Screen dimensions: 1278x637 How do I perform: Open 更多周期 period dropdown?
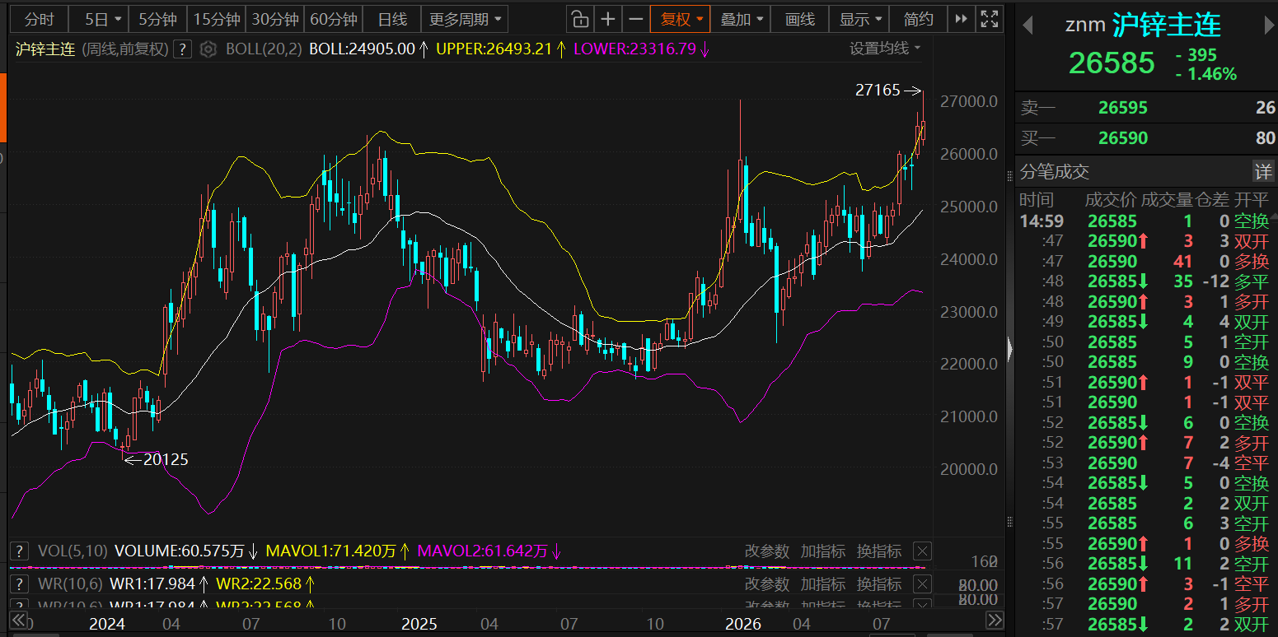[x=464, y=19]
